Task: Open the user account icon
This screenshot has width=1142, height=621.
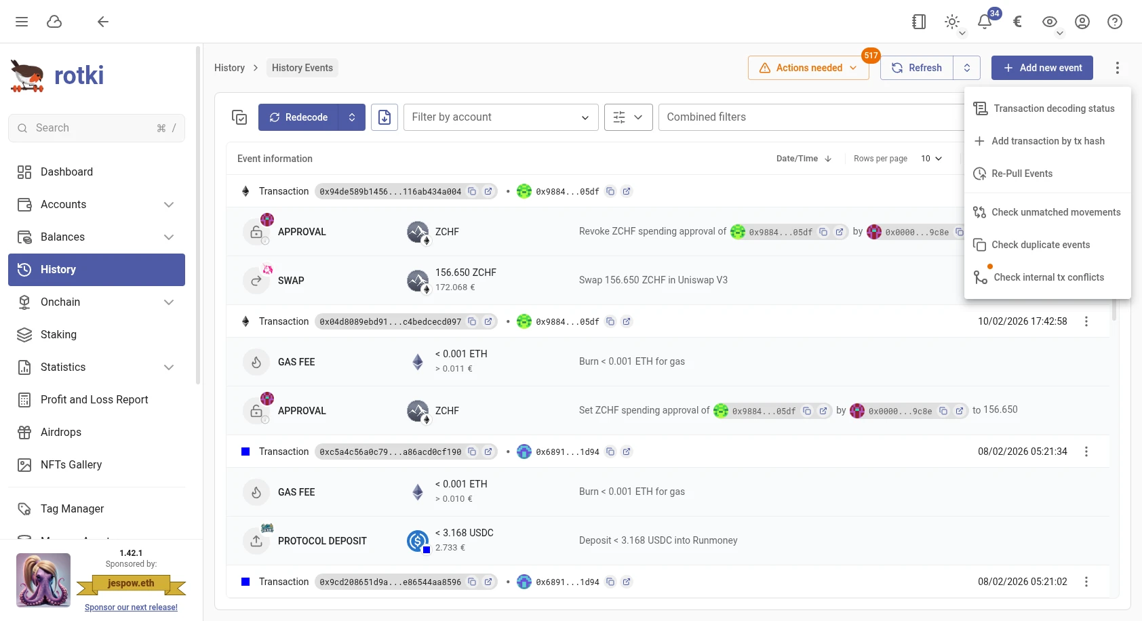Action: click(1082, 22)
